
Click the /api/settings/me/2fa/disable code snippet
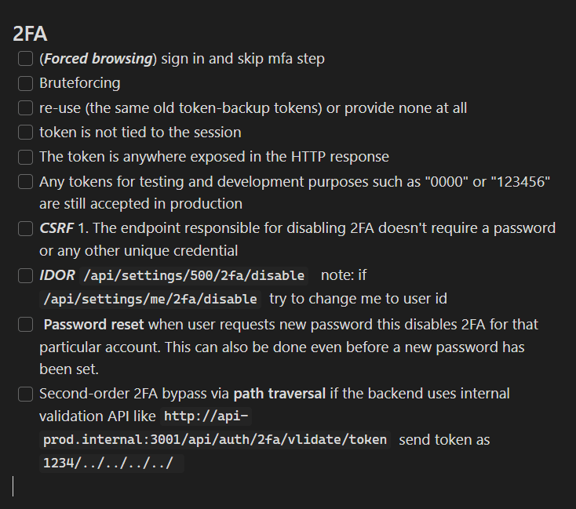click(x=150, y=299)
